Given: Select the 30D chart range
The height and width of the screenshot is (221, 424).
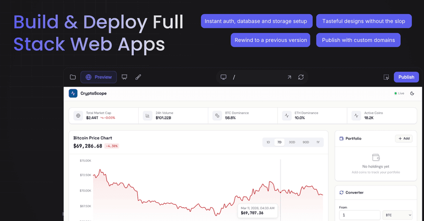Looking at the screenshot, I should pos(292,142).
